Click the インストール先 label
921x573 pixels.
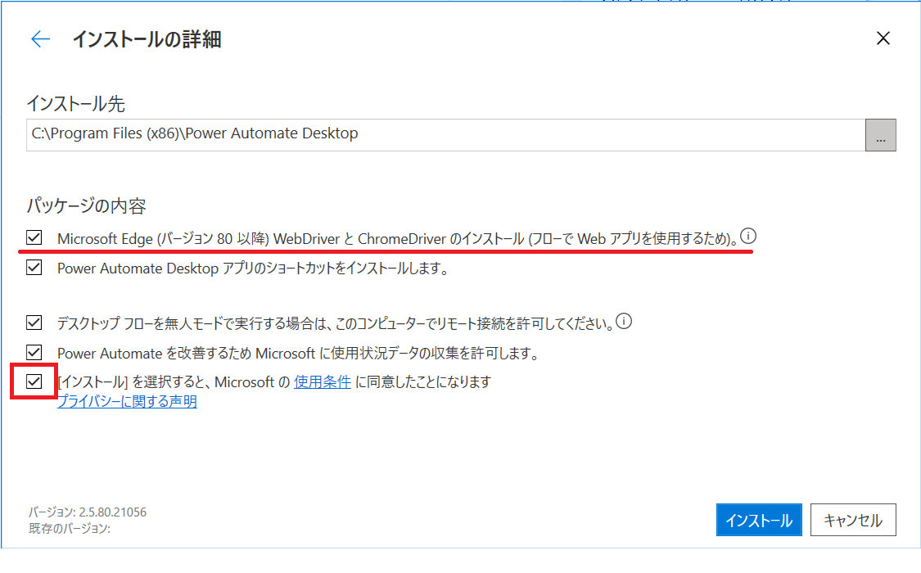(76, 104)
